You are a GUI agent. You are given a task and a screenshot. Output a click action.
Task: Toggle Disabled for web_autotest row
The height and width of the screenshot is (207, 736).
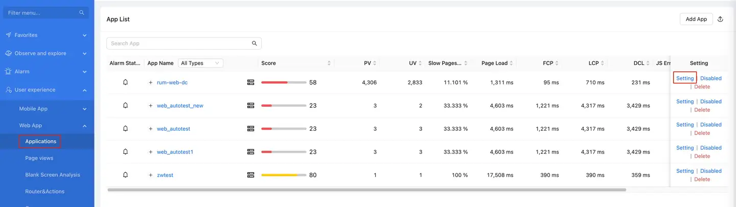[x=710, y=124]
